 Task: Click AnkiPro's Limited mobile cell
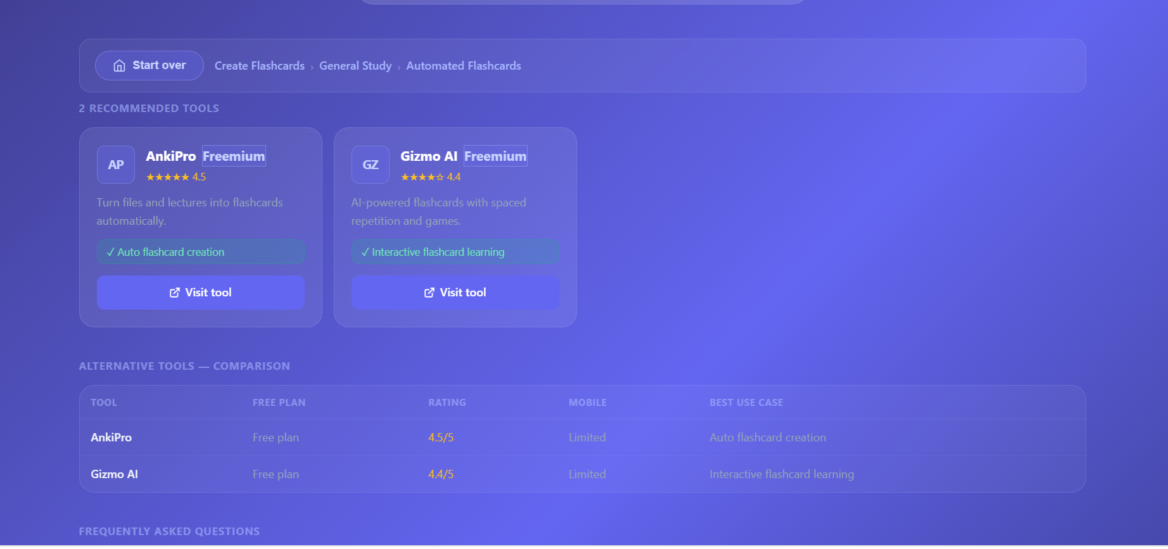[587, 438]
